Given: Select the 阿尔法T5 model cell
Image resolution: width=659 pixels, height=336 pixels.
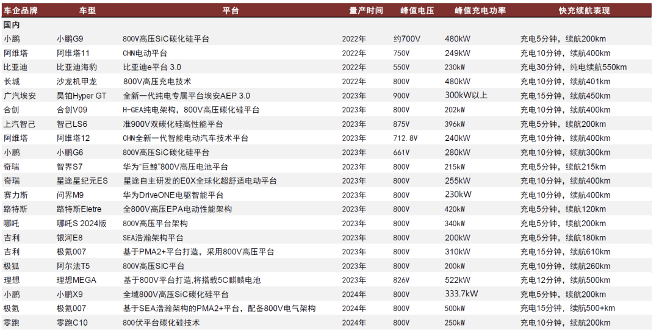Looking at the screenshot, I should pos(73,266).
